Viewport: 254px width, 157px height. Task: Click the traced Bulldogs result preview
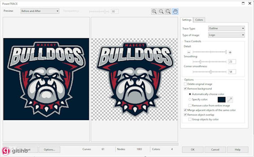click(134, 79)
